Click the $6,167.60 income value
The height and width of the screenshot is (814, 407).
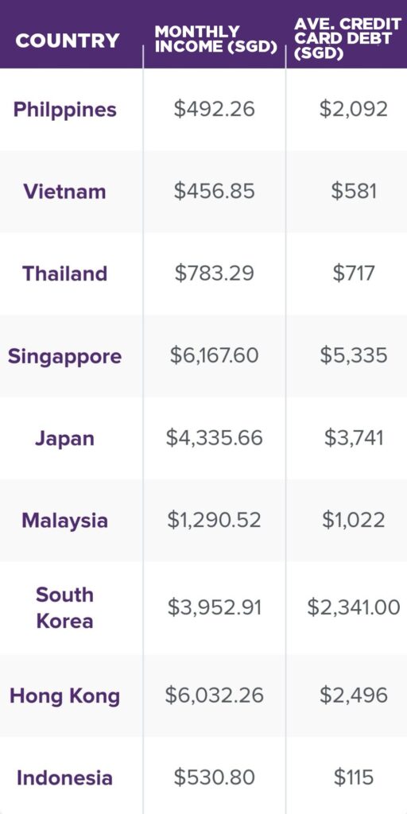(x=215, y=355)
